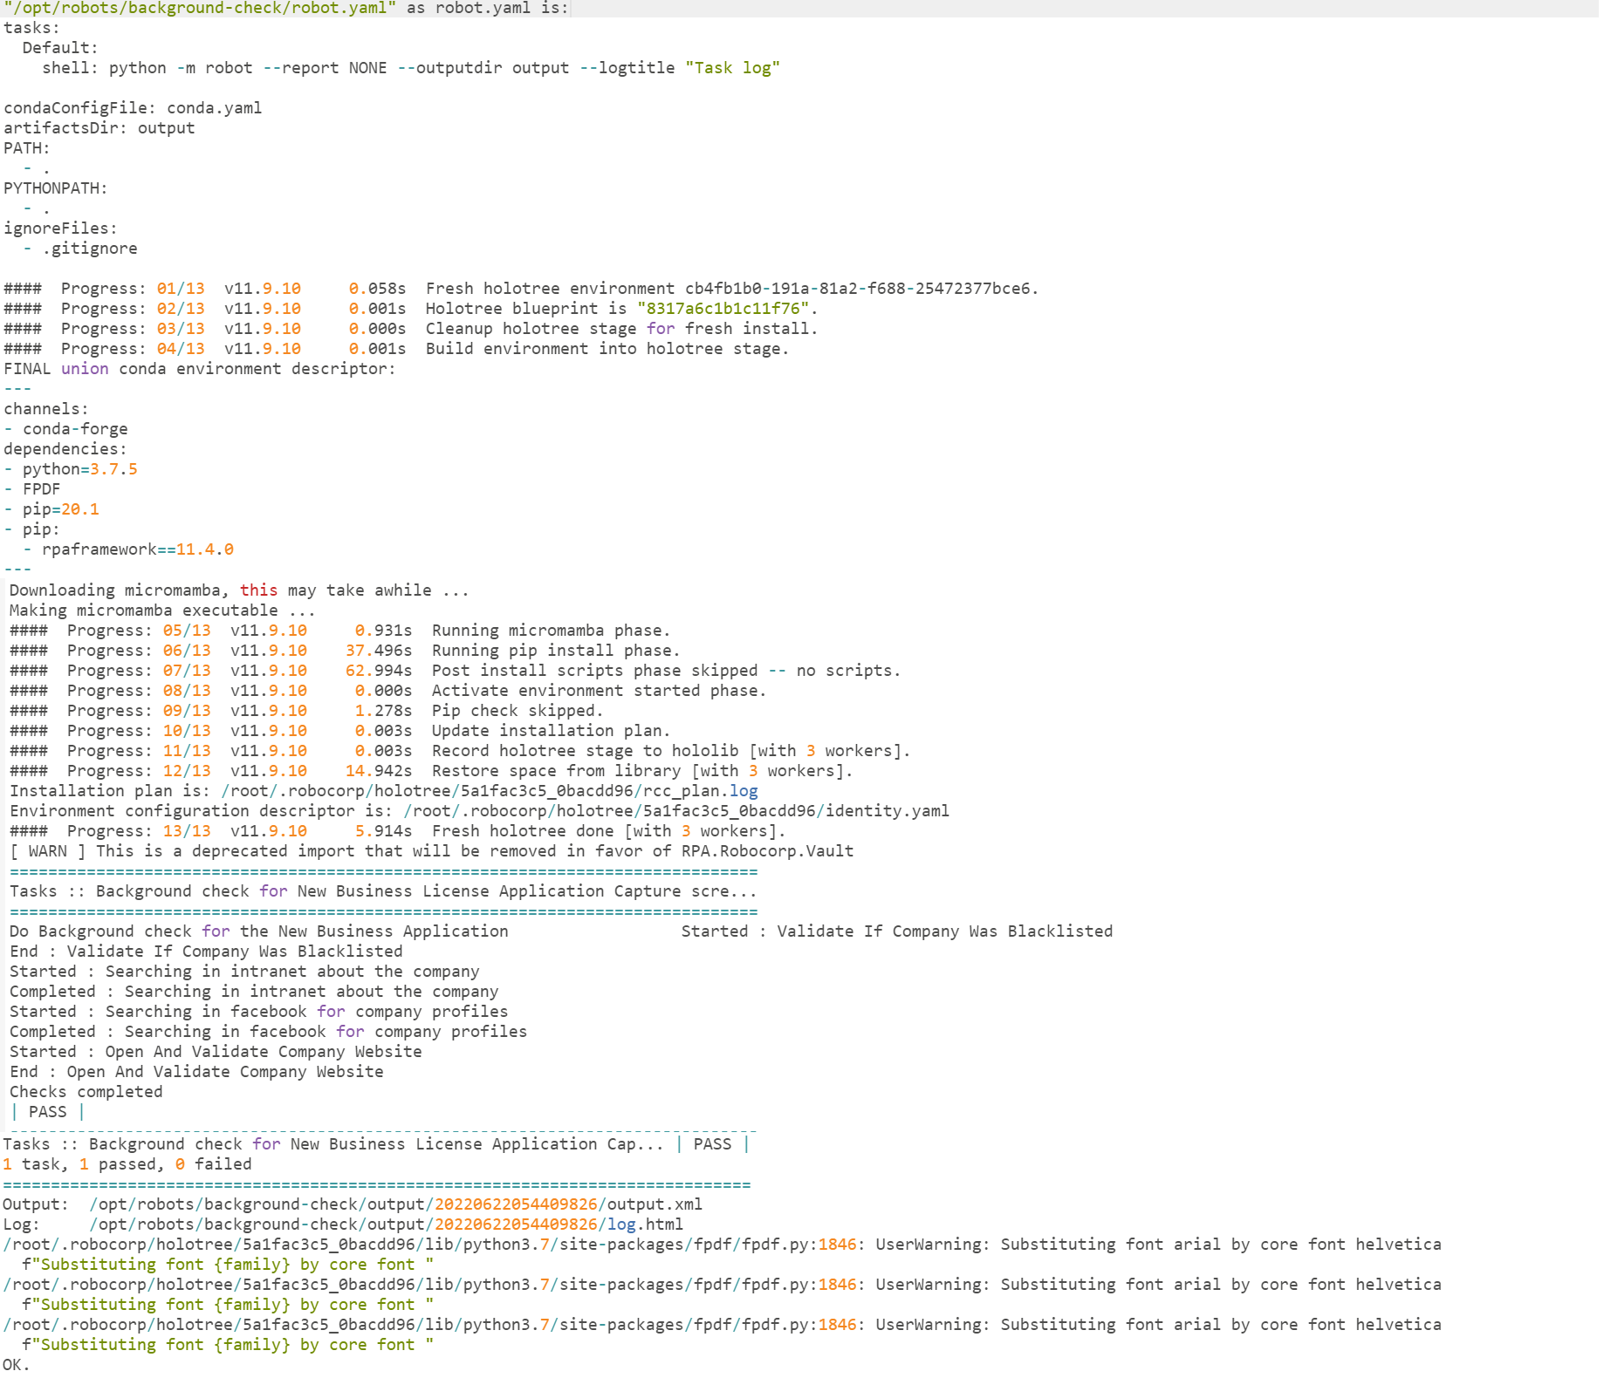Click the .gitignore entry under ignoreFiles
The height and width of the screenshot is (1378, 1604).
[90, 249]
